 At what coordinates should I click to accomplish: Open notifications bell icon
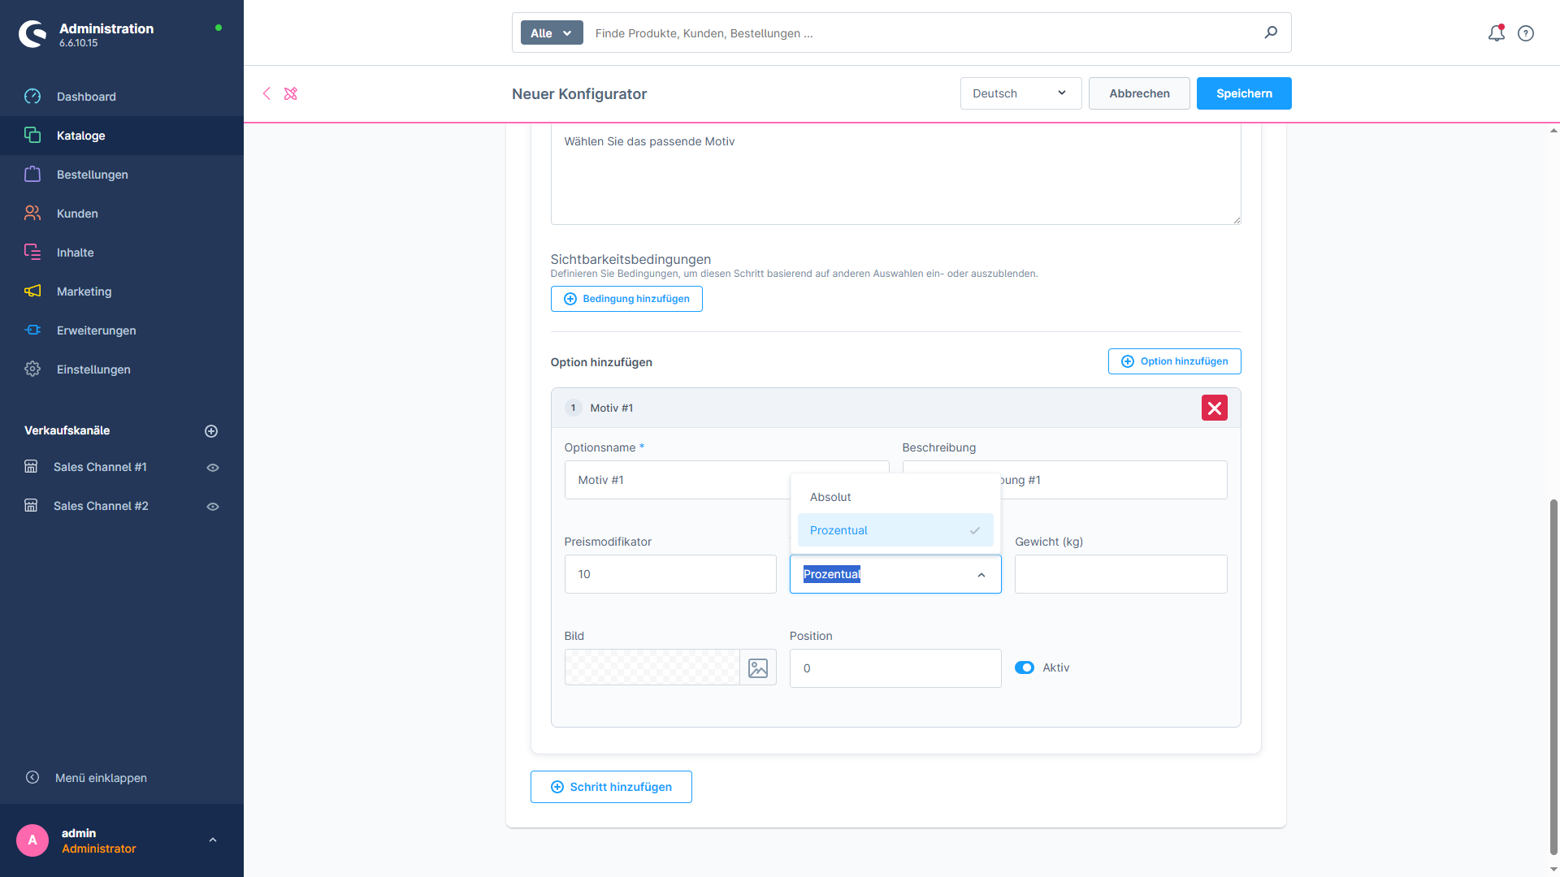(1497, 33)
